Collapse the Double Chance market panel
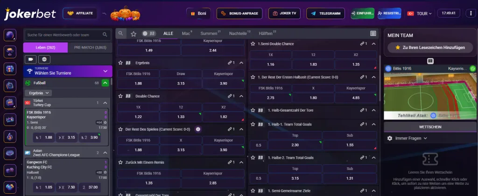 [241, 96]
